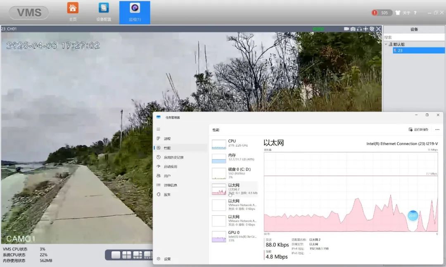Screen dimensions: 446x267
Task: Open Users (用户) in Task Manager
Action: pos(180,176)
